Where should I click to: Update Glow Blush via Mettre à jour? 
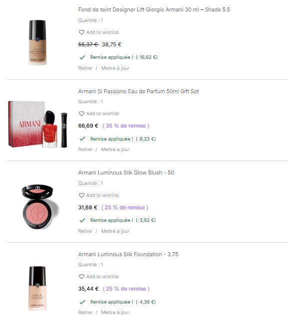115,231
